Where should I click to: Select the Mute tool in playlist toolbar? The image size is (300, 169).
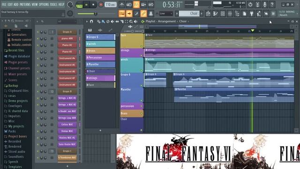(x=112, y=22)
